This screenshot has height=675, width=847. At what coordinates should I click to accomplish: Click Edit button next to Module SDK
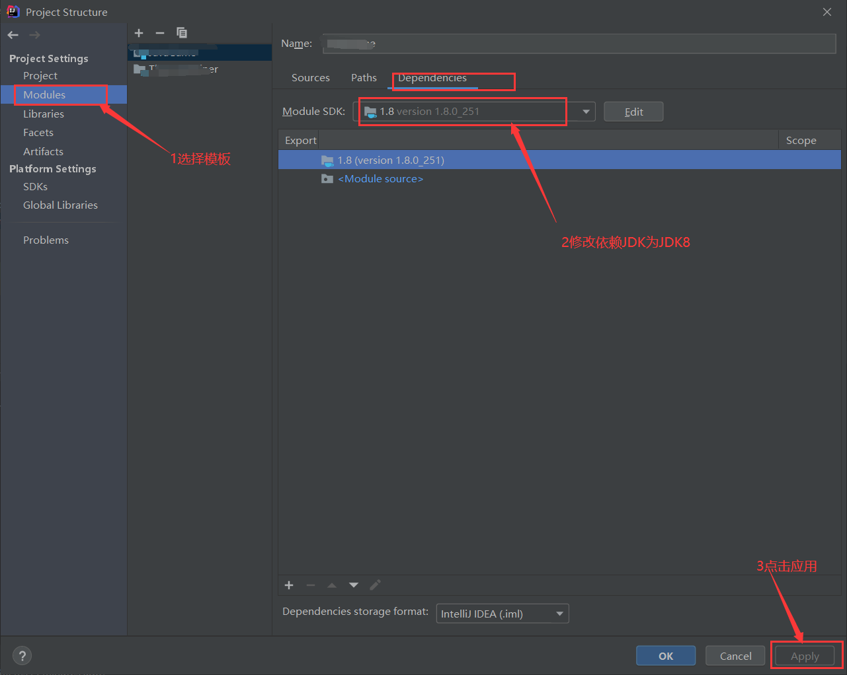tap(633, 112)
